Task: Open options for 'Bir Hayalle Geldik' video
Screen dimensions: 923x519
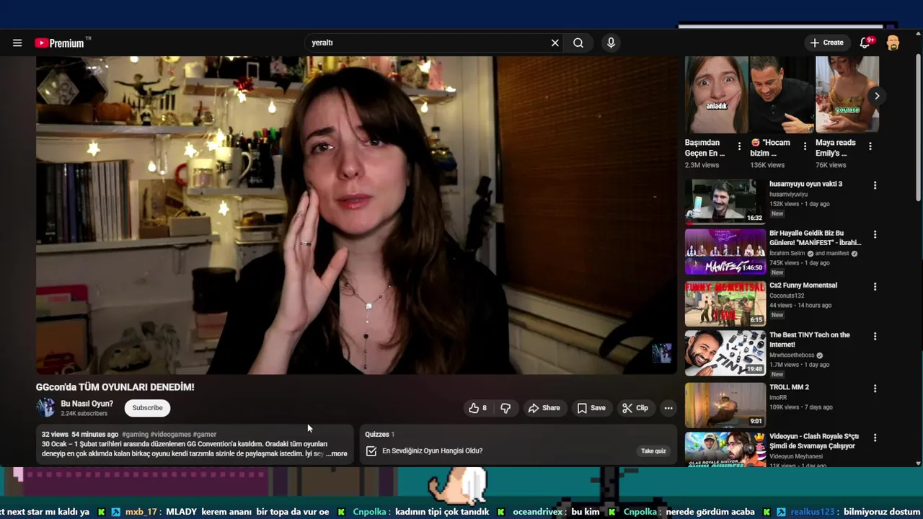Action: 875,235
